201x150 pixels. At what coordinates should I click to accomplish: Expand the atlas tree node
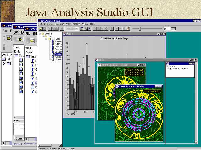tap(167, 66)
